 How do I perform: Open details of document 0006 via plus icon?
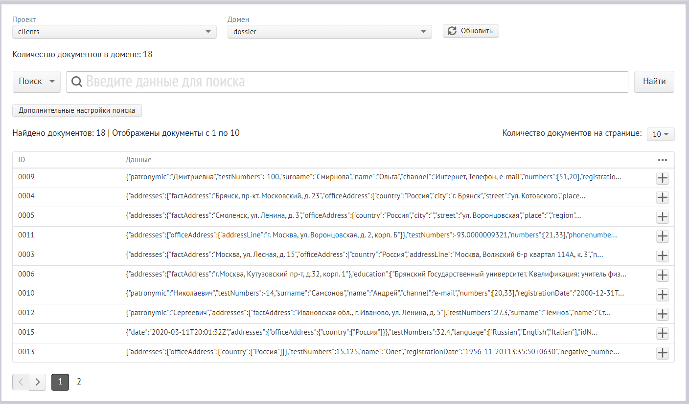point(662,276)
